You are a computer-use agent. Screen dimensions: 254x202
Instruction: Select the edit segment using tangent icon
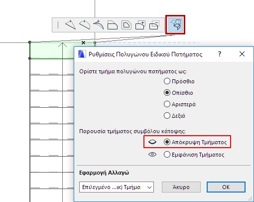[x=99, y=25]
